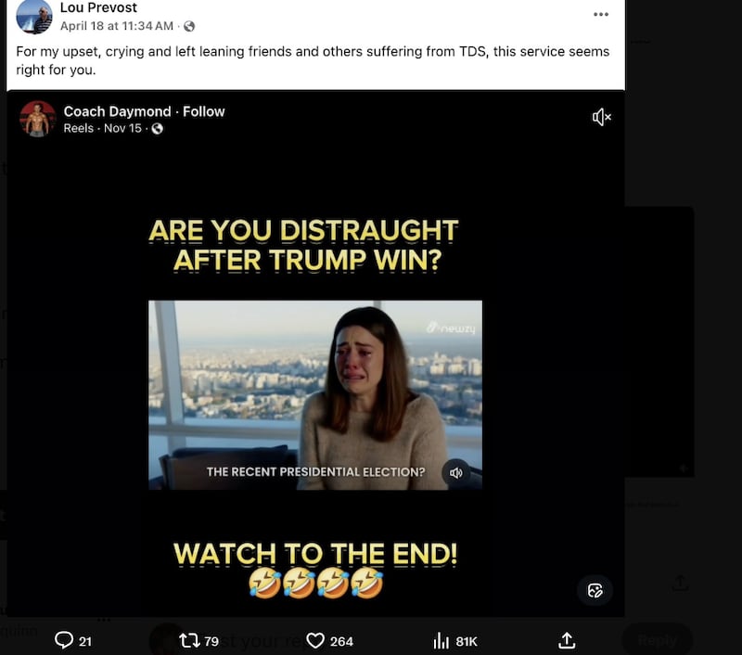Like the reel with the heart icon
The width and height of the screenshot is (742, 655).
(x=313, y=640)
